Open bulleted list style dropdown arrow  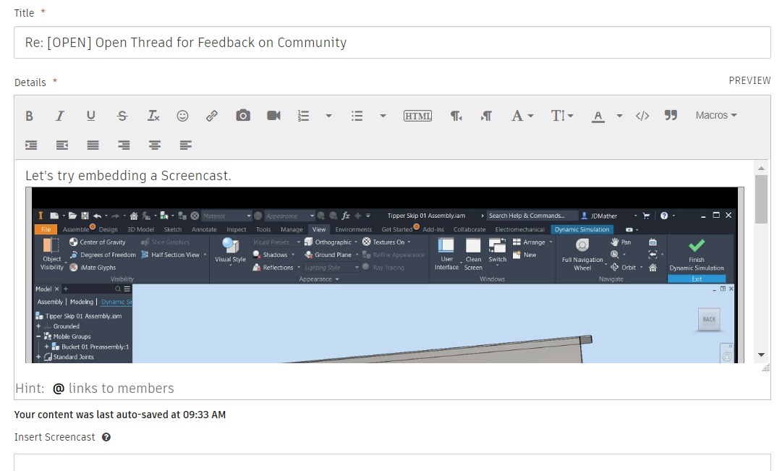click(x=383, y=116)
